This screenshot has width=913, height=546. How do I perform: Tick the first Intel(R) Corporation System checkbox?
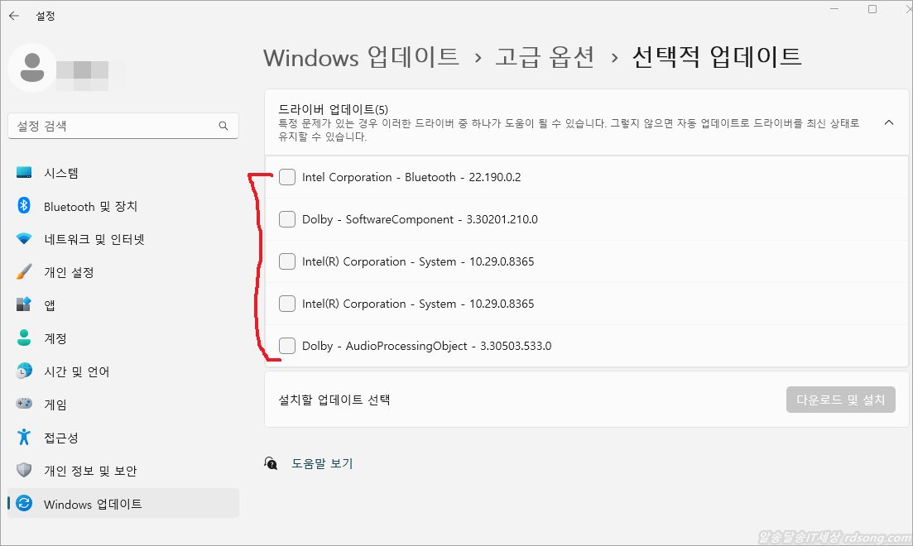coord(287,261)
